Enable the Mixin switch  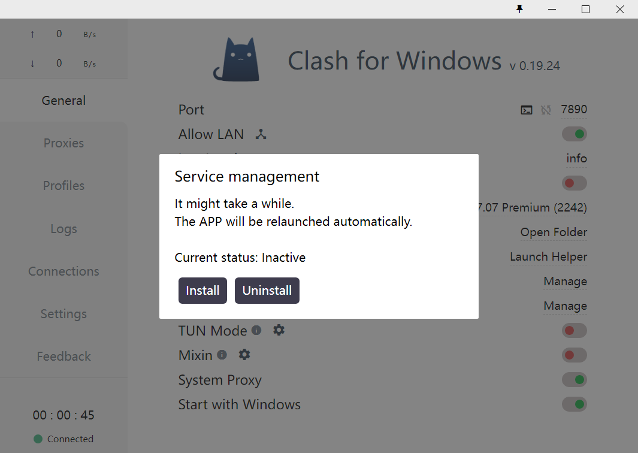[x=574, y=355]
